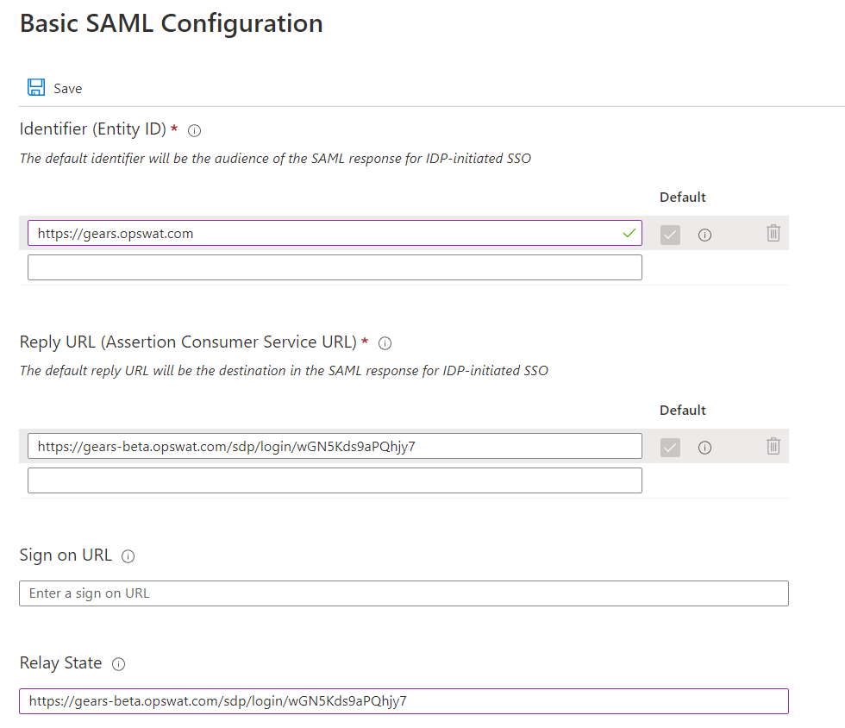Image resolution: width=845 pixels, height=728 pixels.
Task: Toggle the Default checkbox for Identifier
Action: click(670, 235)
